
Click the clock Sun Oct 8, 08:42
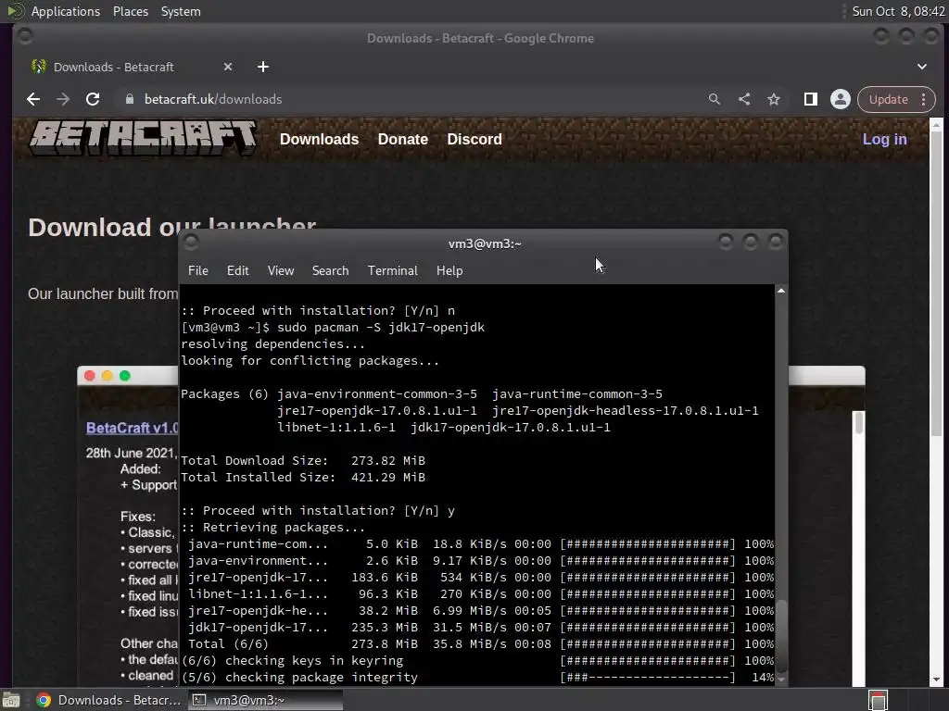click(x=898, y=11)
